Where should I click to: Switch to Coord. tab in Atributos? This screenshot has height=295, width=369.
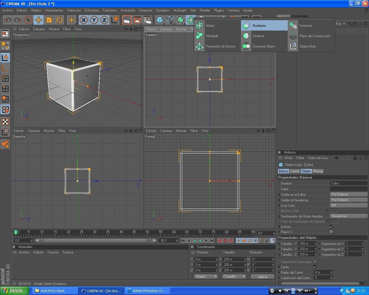pyautogui.click(x=295, y=171)
